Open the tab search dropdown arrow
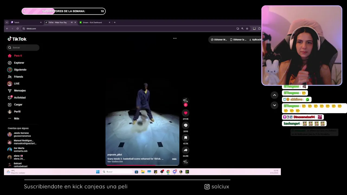This screenshot has width=347, height=195. [7, 22]
